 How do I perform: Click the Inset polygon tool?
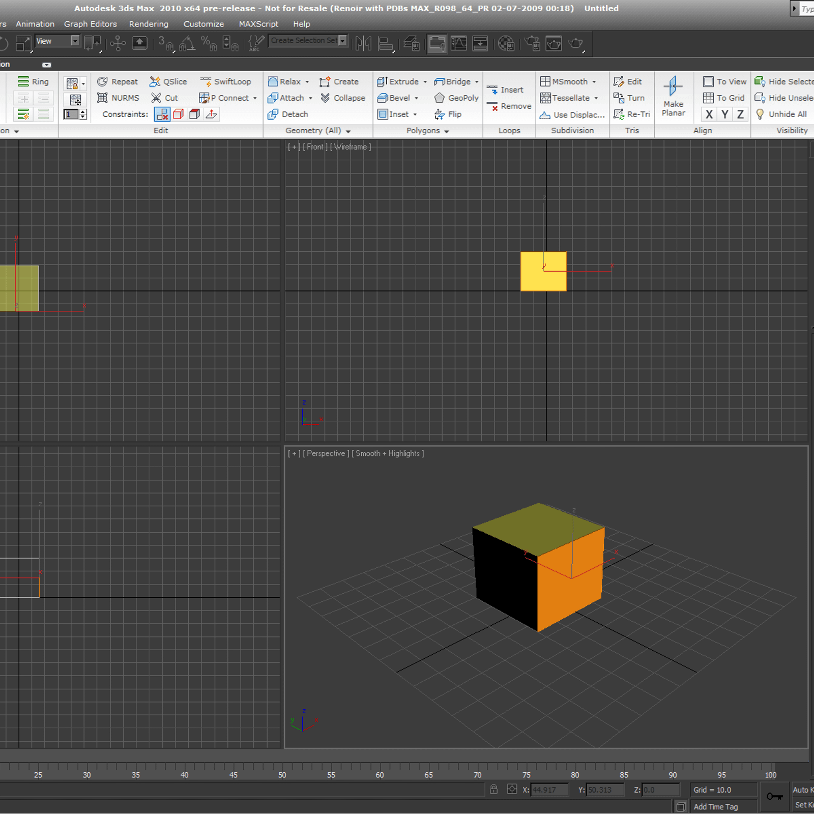393,114
